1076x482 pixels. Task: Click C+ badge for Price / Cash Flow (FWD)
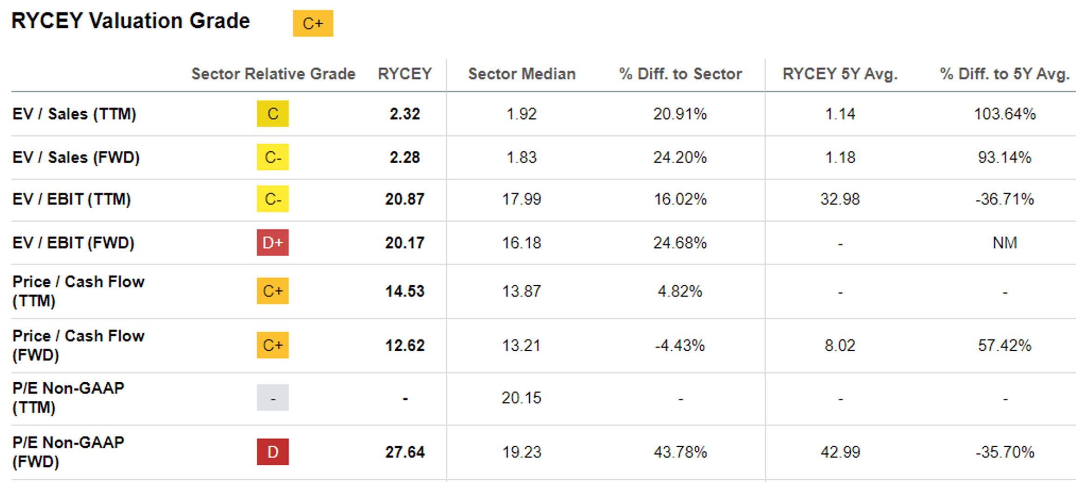coord(273,345)
